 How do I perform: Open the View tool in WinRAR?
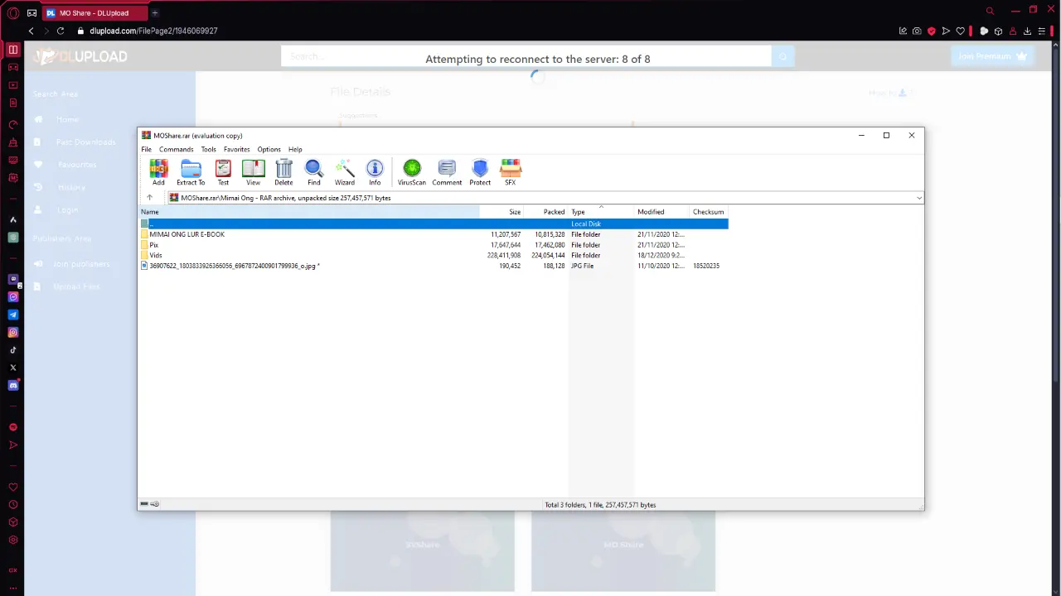pos(253,172)
